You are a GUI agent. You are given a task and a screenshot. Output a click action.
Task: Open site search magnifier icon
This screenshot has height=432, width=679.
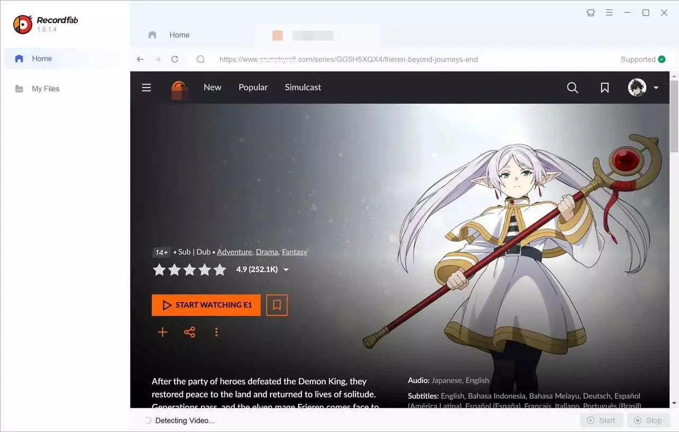pos(572,87)
